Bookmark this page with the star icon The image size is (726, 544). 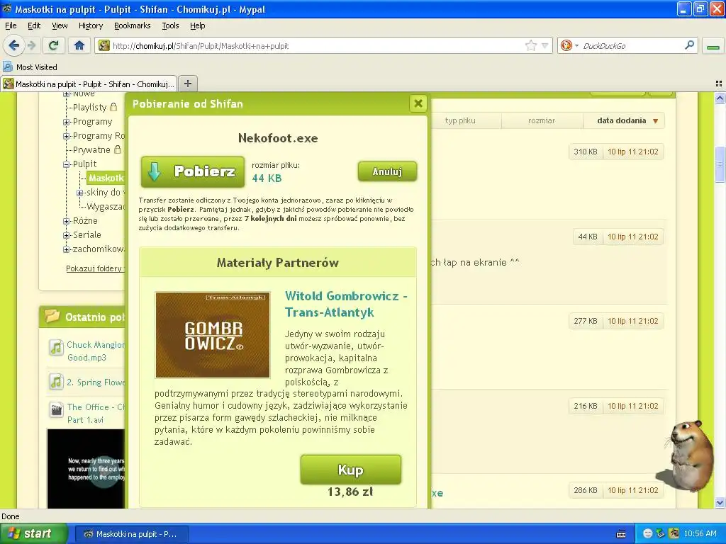pyautogui.click(x=530, y=45)
